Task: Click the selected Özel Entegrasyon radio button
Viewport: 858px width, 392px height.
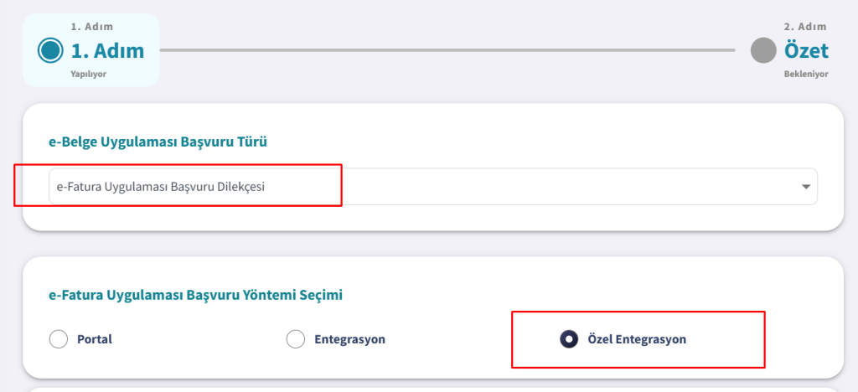Action: (569, 339)
